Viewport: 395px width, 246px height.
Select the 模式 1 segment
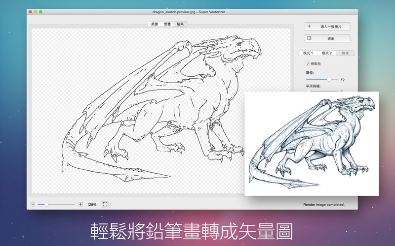tap(308, 53)
